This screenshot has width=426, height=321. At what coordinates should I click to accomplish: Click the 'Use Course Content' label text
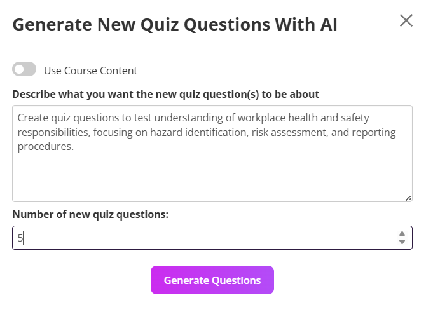(90, 71)
